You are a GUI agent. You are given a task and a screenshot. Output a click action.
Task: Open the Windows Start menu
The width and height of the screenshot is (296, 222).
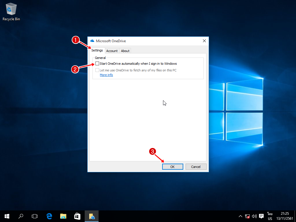[7, 216]
